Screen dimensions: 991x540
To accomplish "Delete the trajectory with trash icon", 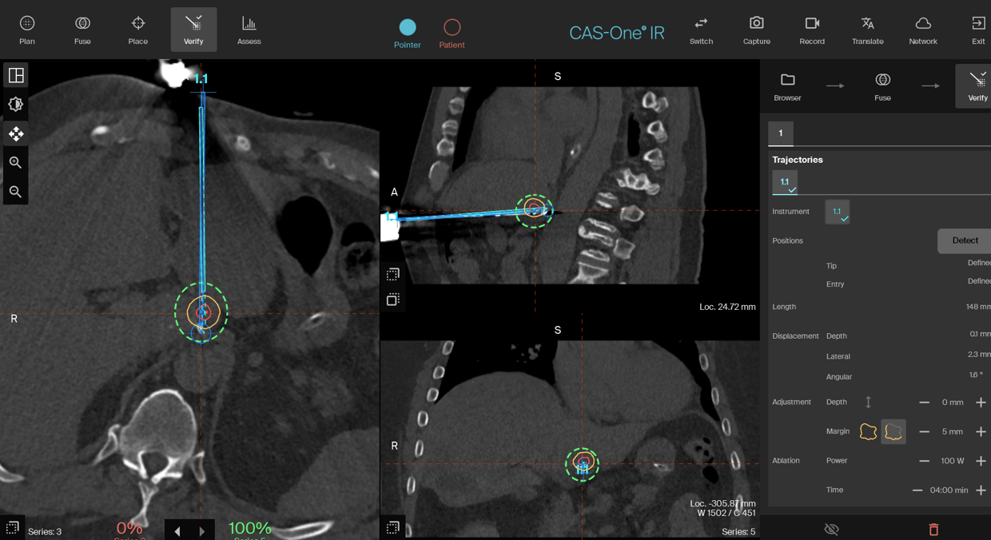I will [933, 529].
